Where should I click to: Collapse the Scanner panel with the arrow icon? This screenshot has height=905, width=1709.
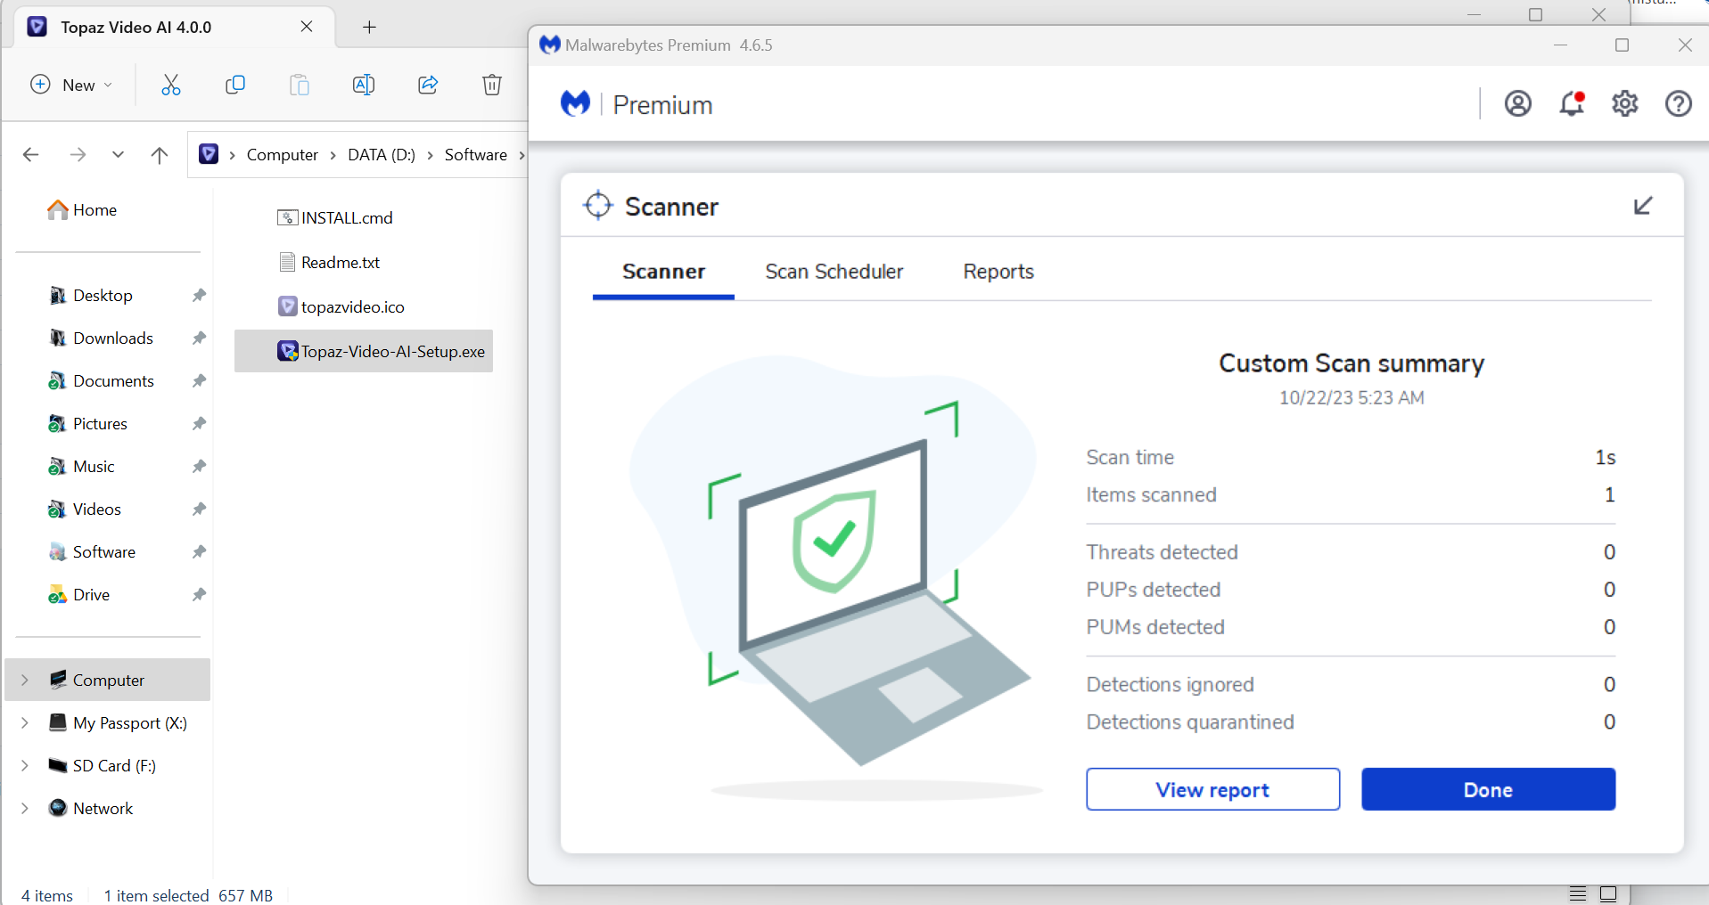click(x=1643, y=206)
